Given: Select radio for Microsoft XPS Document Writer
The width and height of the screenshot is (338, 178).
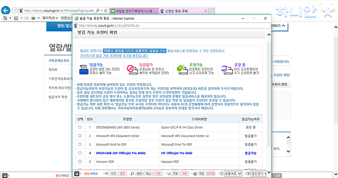Looking at the screenshot, I should click(x=80, y=136).
